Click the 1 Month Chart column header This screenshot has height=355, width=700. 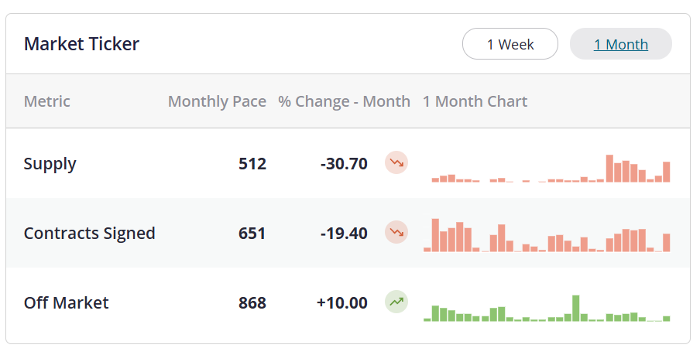tap(475, 101)
